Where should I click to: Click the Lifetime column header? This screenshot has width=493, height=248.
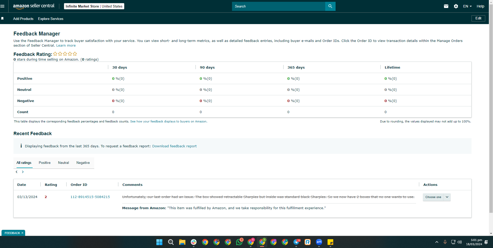pyautogui.click(x=392, y=67)
